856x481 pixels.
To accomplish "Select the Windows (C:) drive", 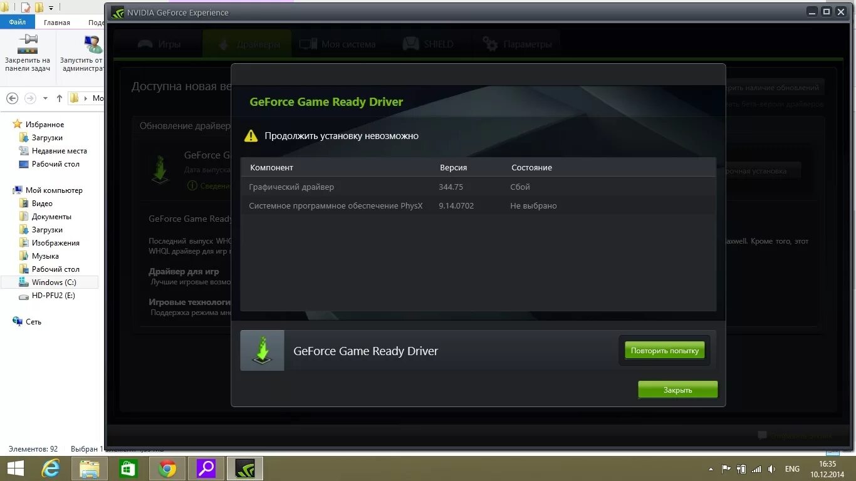I will pyautogui.click(x=50, y=282).
